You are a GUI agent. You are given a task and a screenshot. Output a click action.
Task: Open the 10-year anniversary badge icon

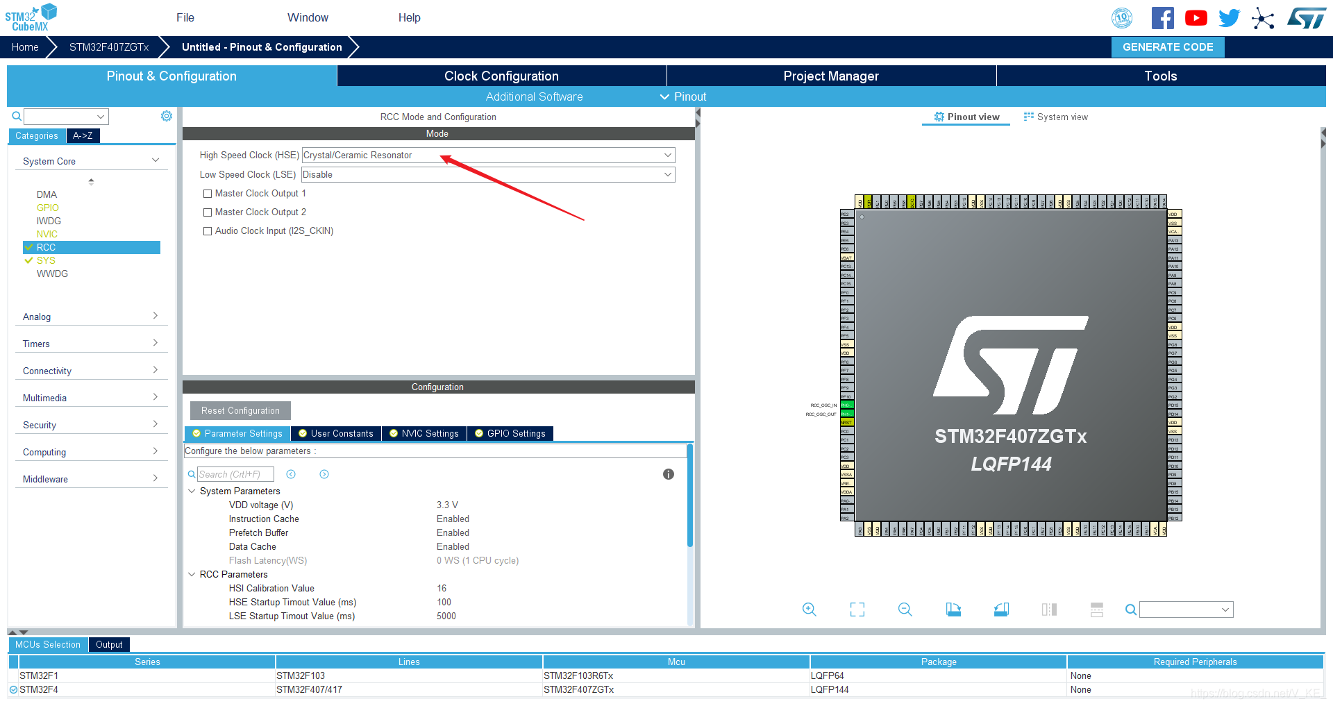click(x=1122, y=18)
